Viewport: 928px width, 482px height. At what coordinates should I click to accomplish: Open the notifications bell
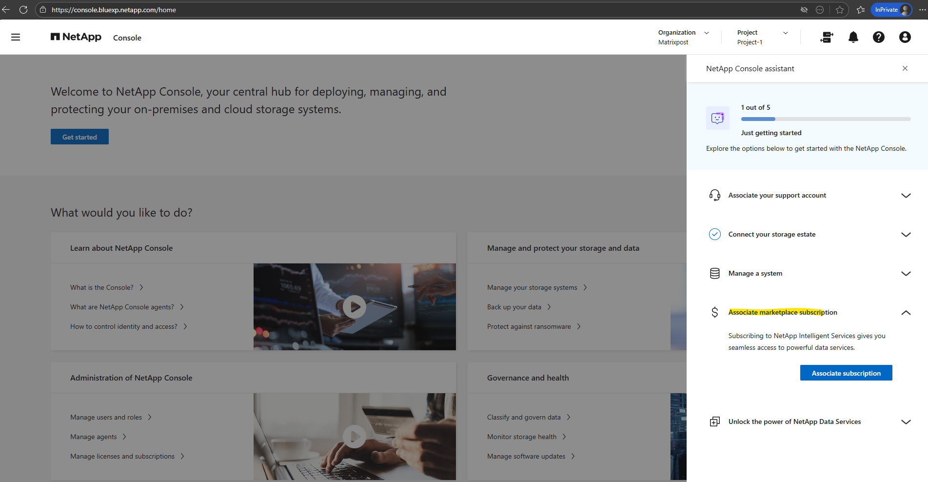(853, 37)
